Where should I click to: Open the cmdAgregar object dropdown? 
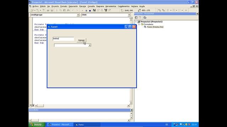click(x=78, y=15)
